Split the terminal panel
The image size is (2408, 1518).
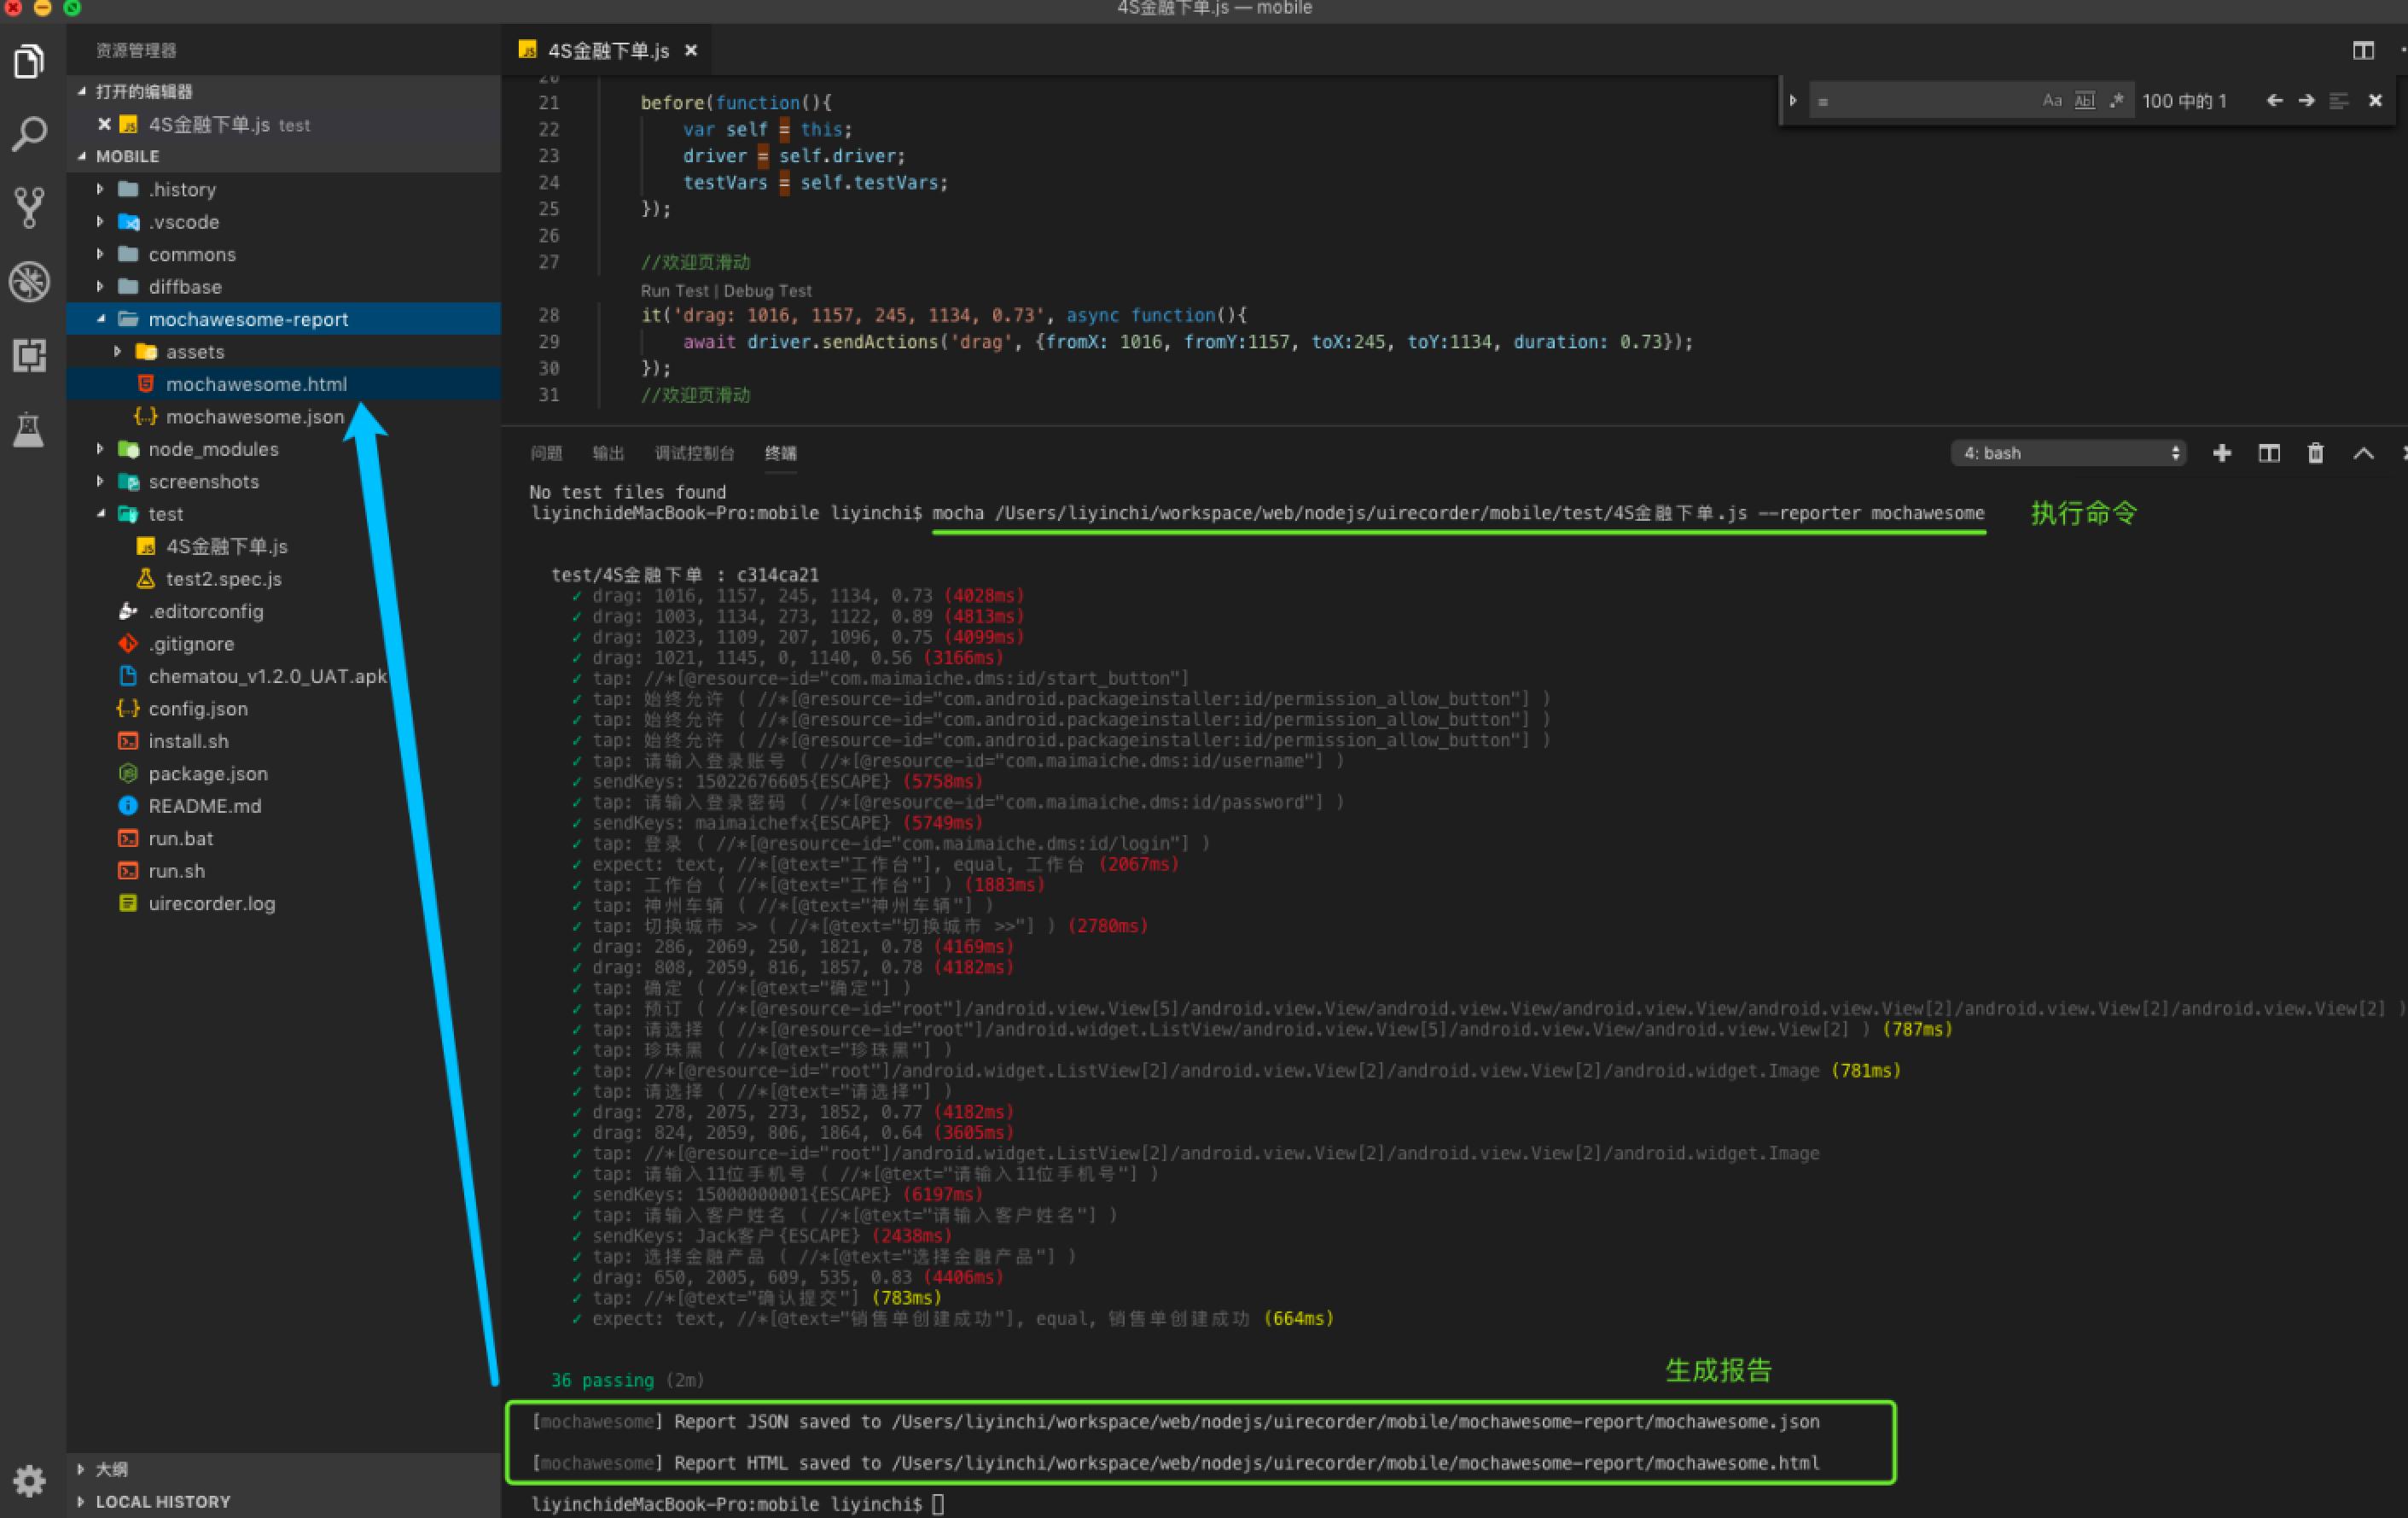tap(2269, 453)
